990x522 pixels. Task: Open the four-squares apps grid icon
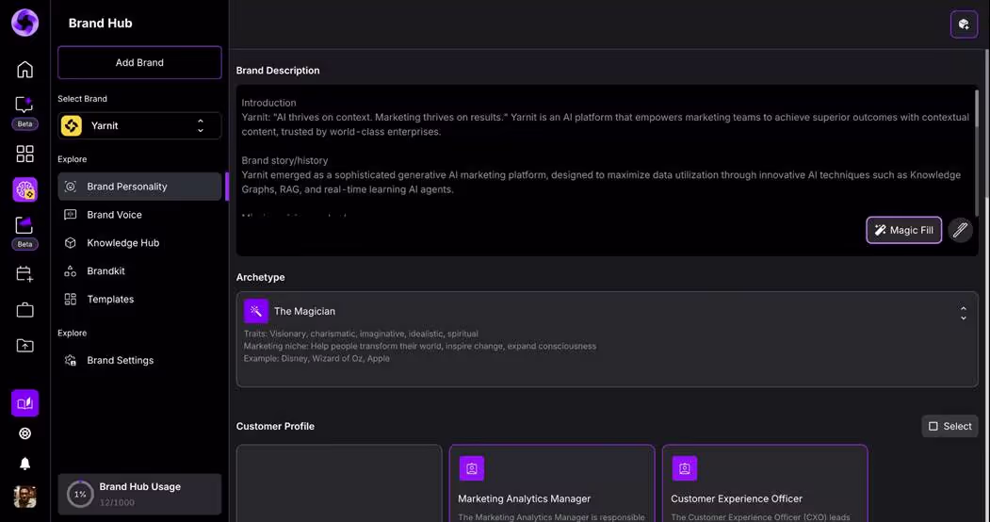coord(24,154)
